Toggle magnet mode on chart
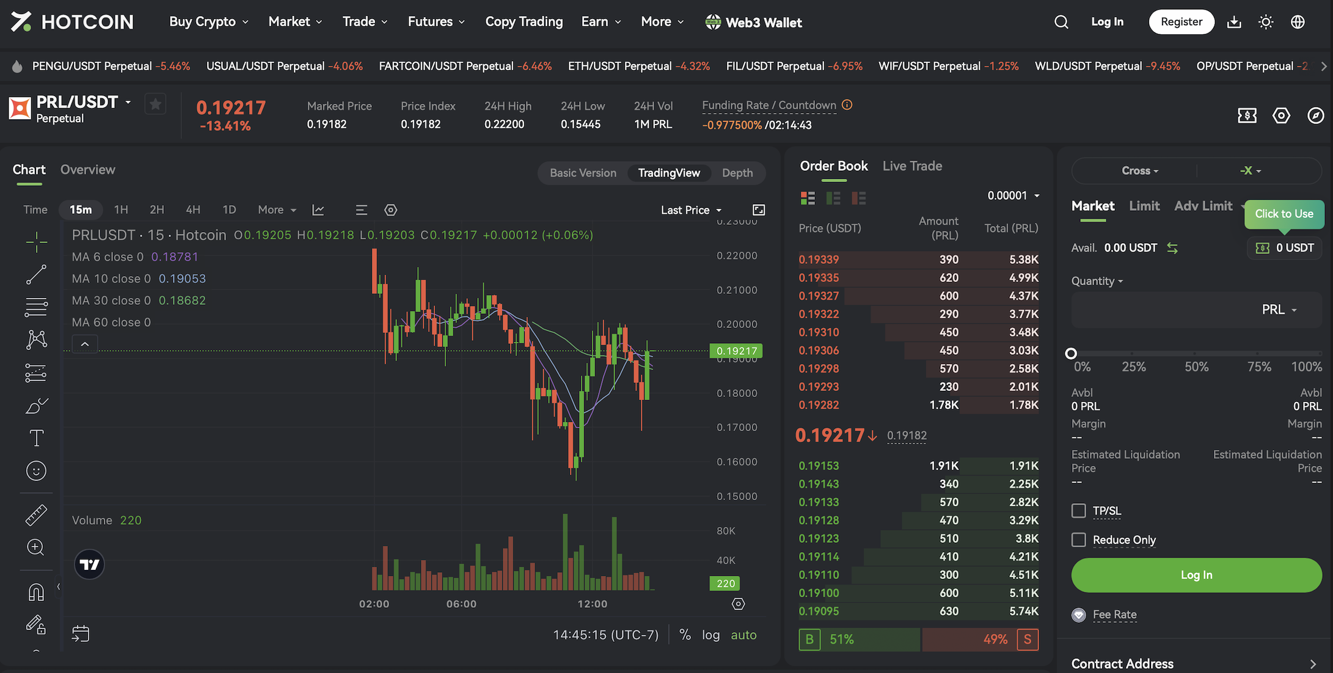 (37, 592)
